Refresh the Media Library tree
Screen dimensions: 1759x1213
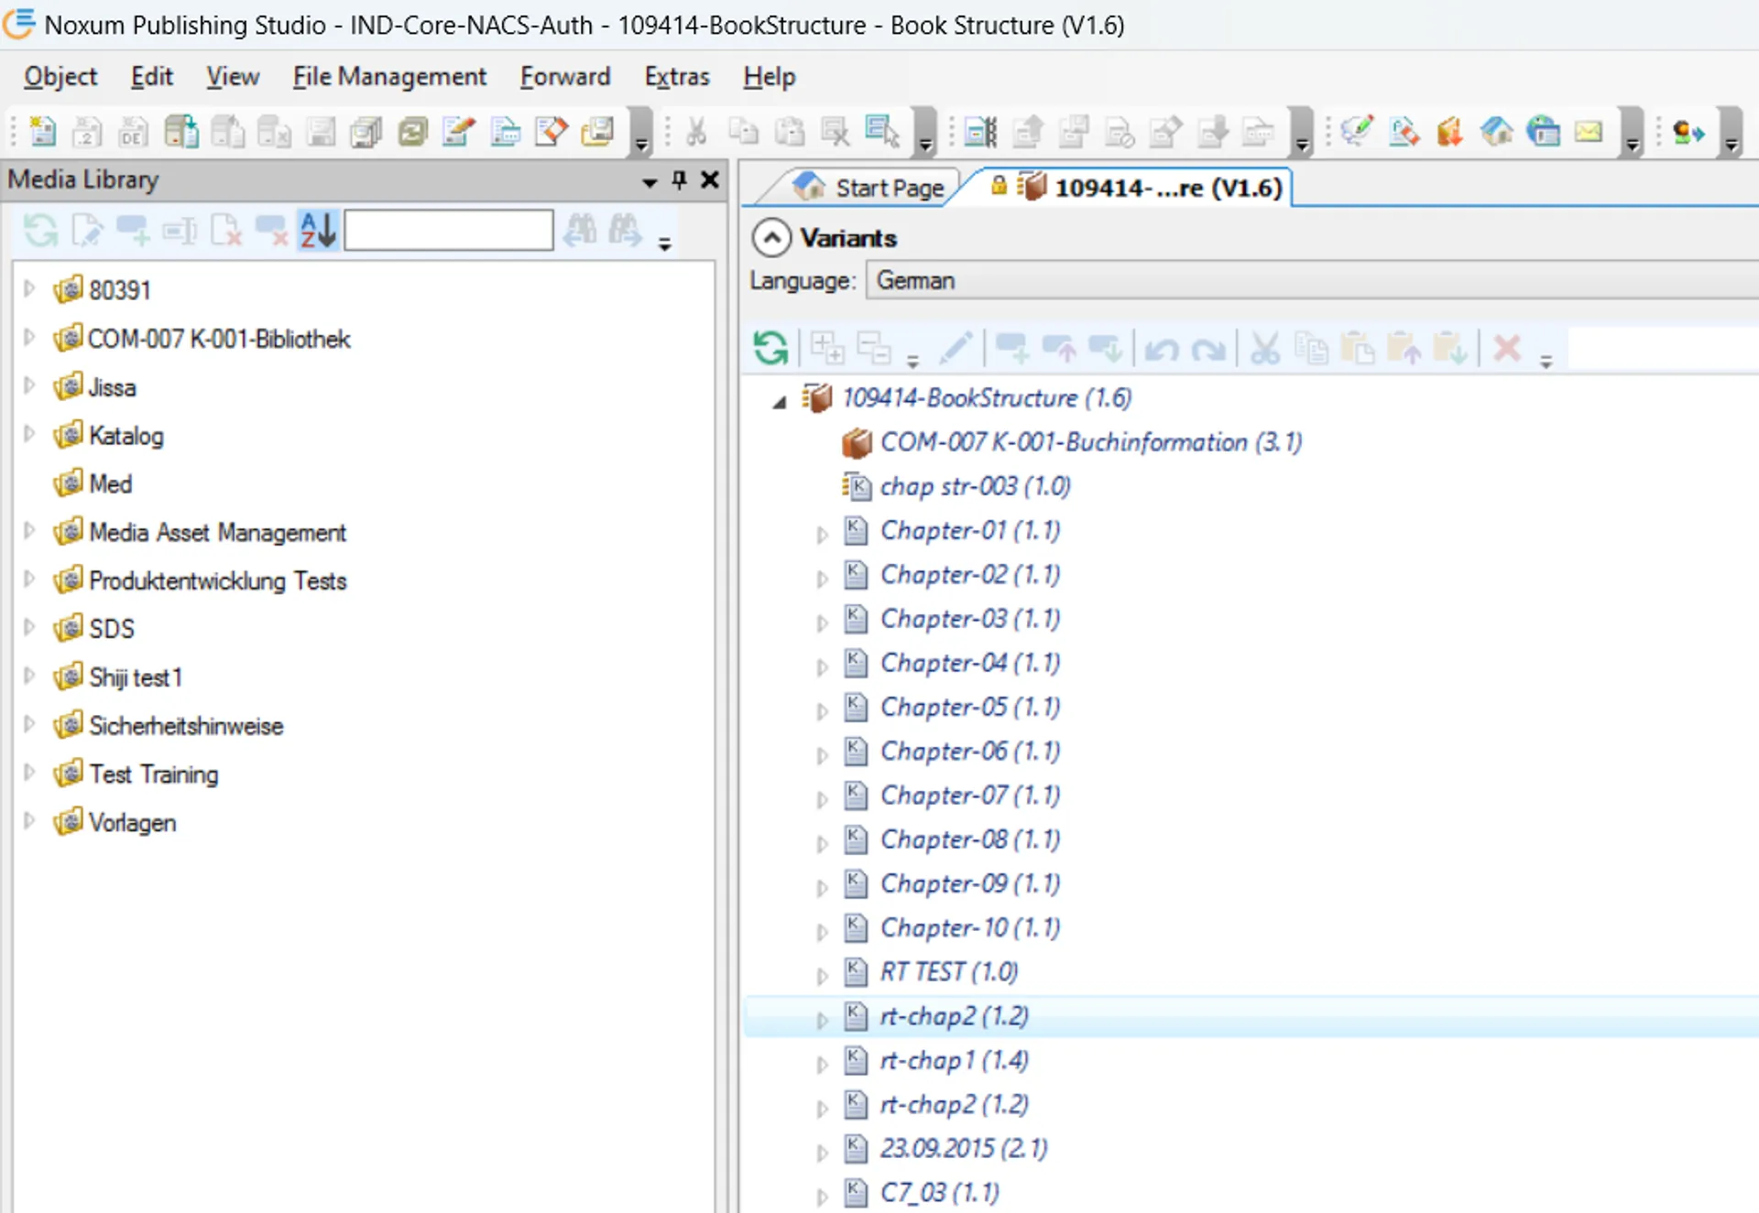[40, 230]
